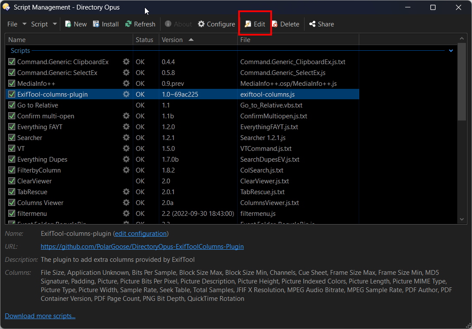Click the gear icon for filtermenu
The height and width of the screenshot is (329, 472).
[126, 213]
